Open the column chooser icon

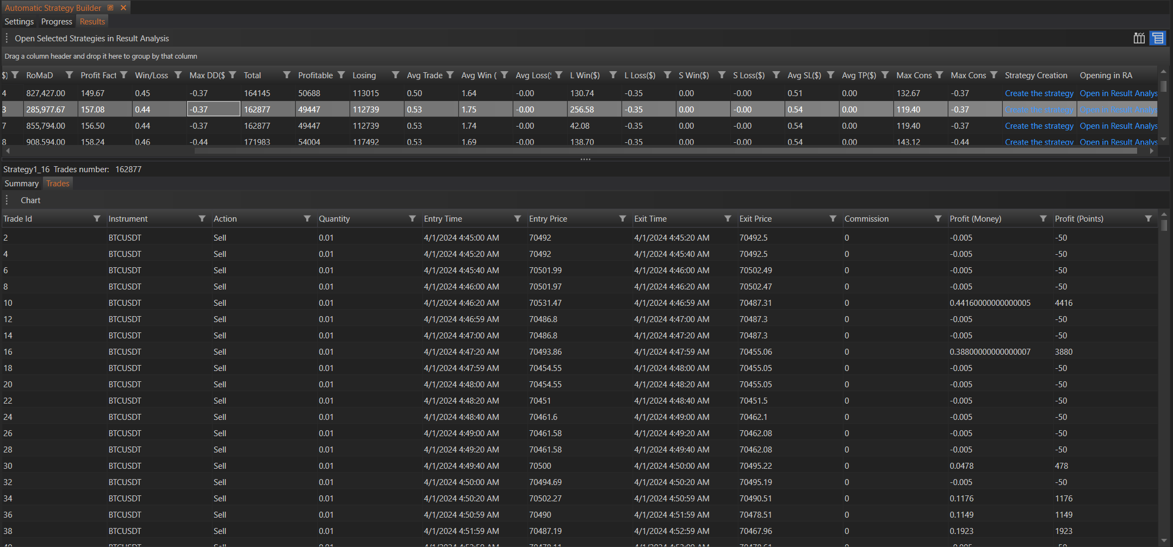pyautogui.click(x=1139, y=38)
